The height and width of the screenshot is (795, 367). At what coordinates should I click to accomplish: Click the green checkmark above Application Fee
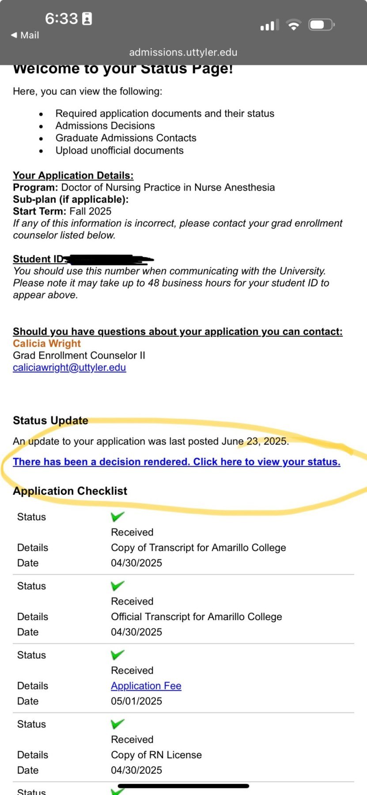click(117, 654)
